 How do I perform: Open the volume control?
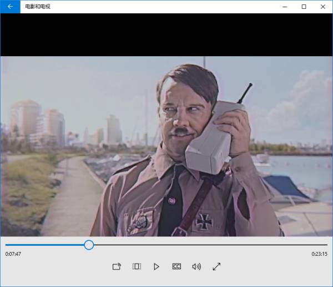(196, 266)
